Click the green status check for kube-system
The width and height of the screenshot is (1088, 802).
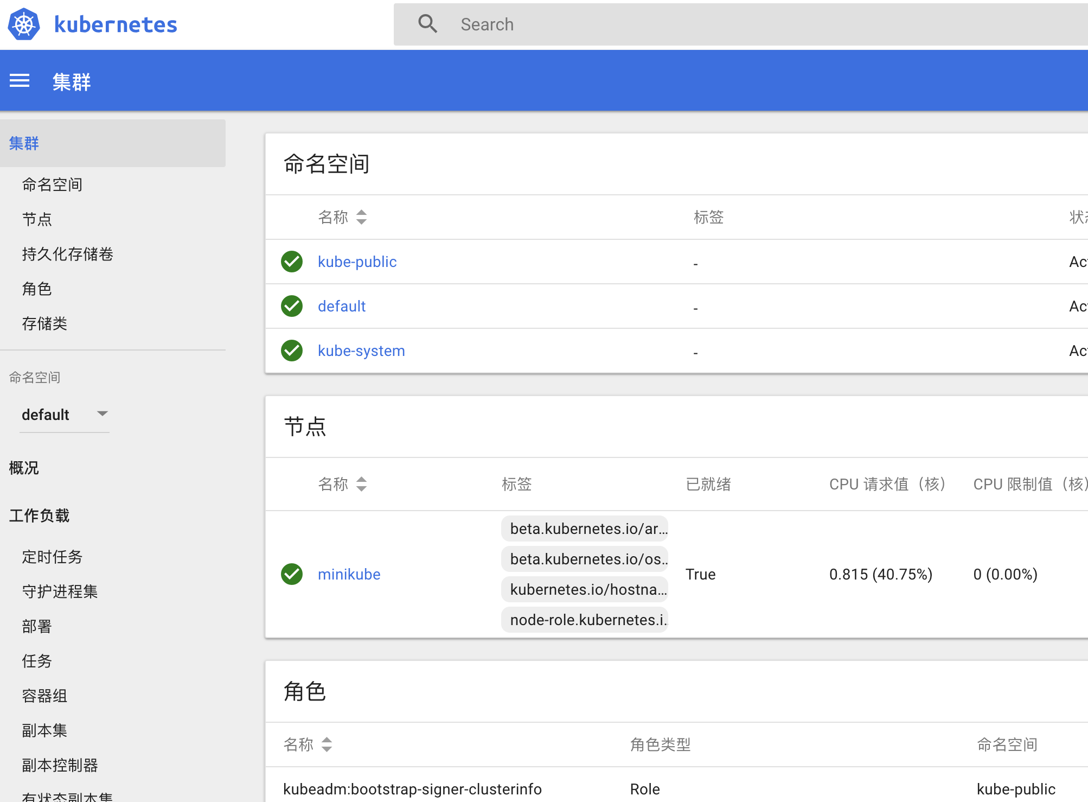pos(292,351)
